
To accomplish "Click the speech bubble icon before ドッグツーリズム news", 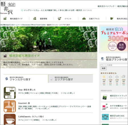I will (x=22, y=10).
